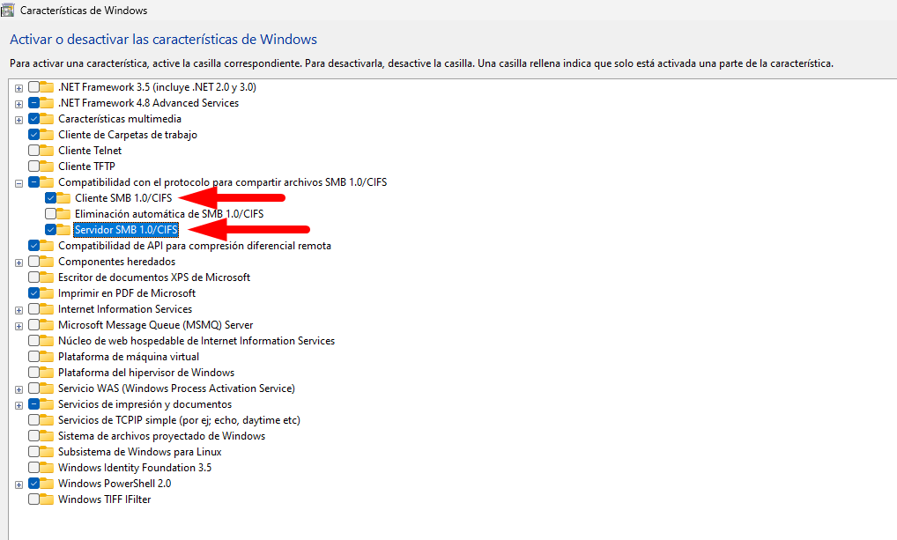Screen dimensions: 897x540
Task: Click folder icon next to Windows PowerShell 2.0
Action: (47, 484)
